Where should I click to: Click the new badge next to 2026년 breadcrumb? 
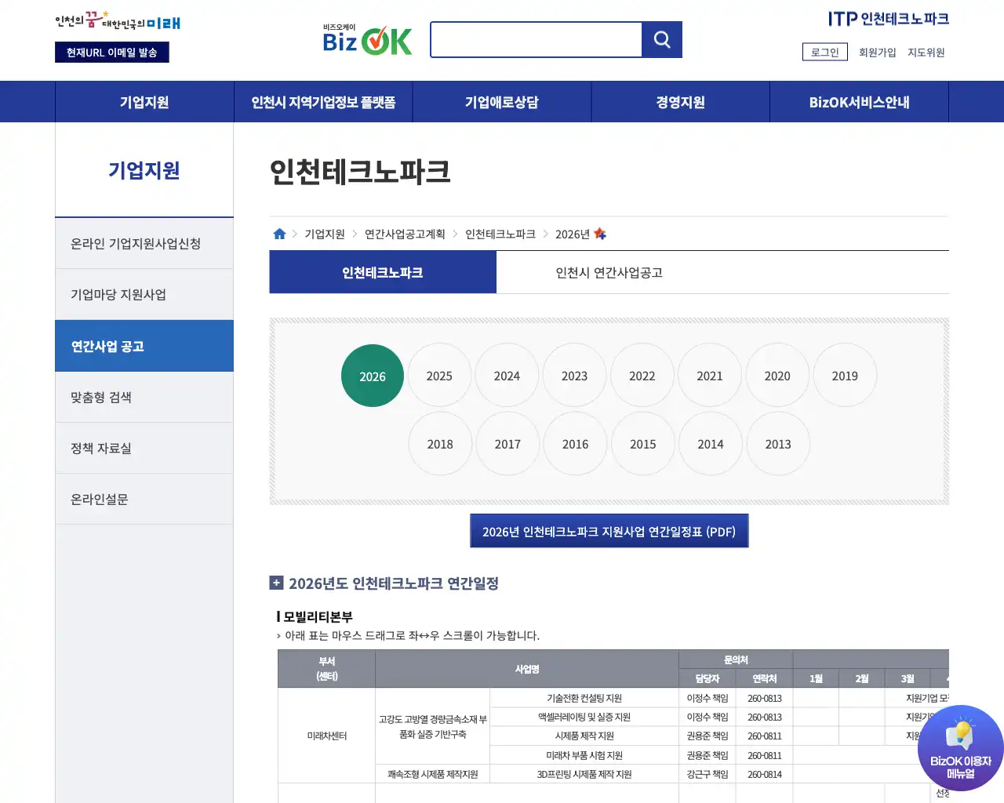point(600,232)
